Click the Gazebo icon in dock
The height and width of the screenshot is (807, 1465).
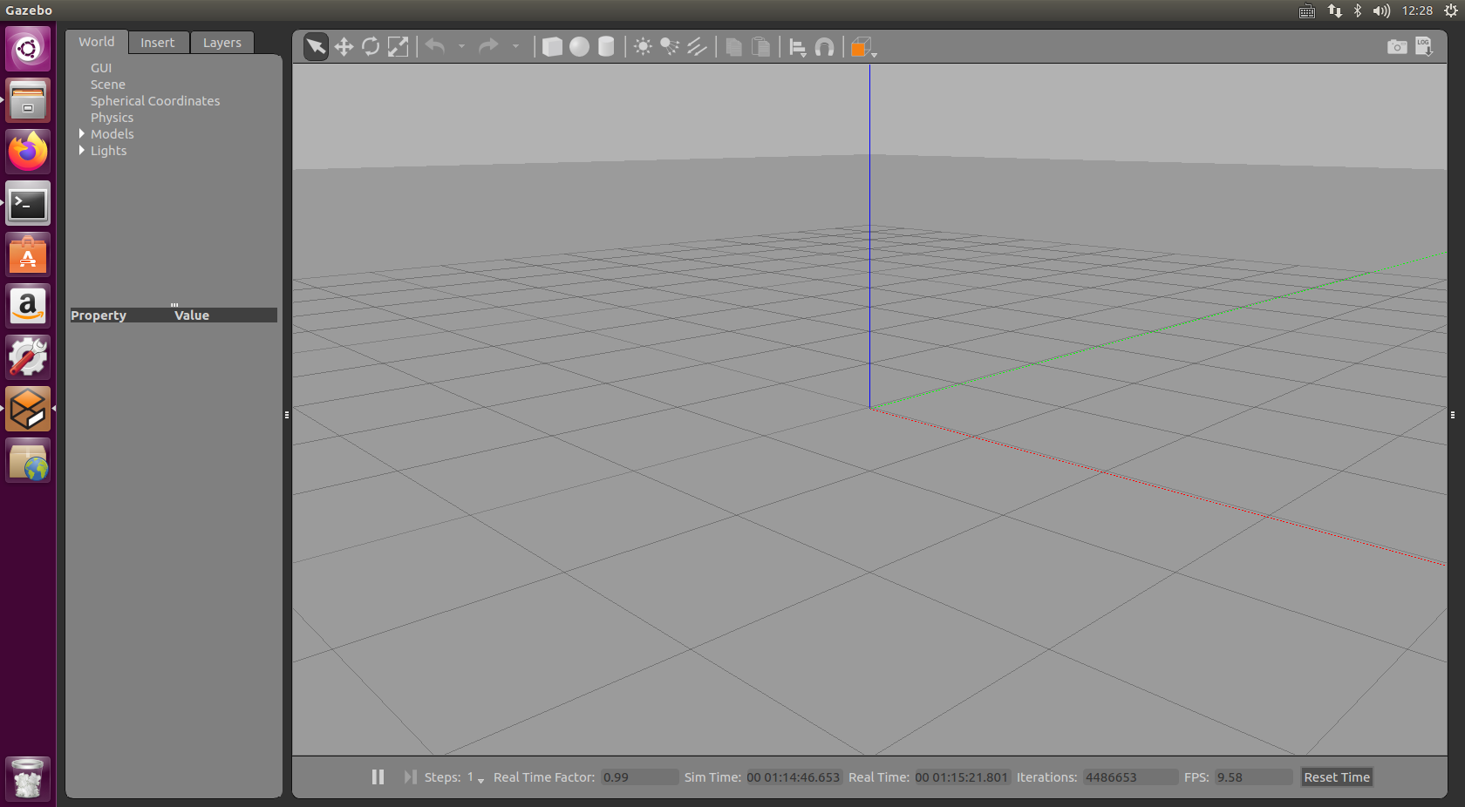tap(28, 410)
